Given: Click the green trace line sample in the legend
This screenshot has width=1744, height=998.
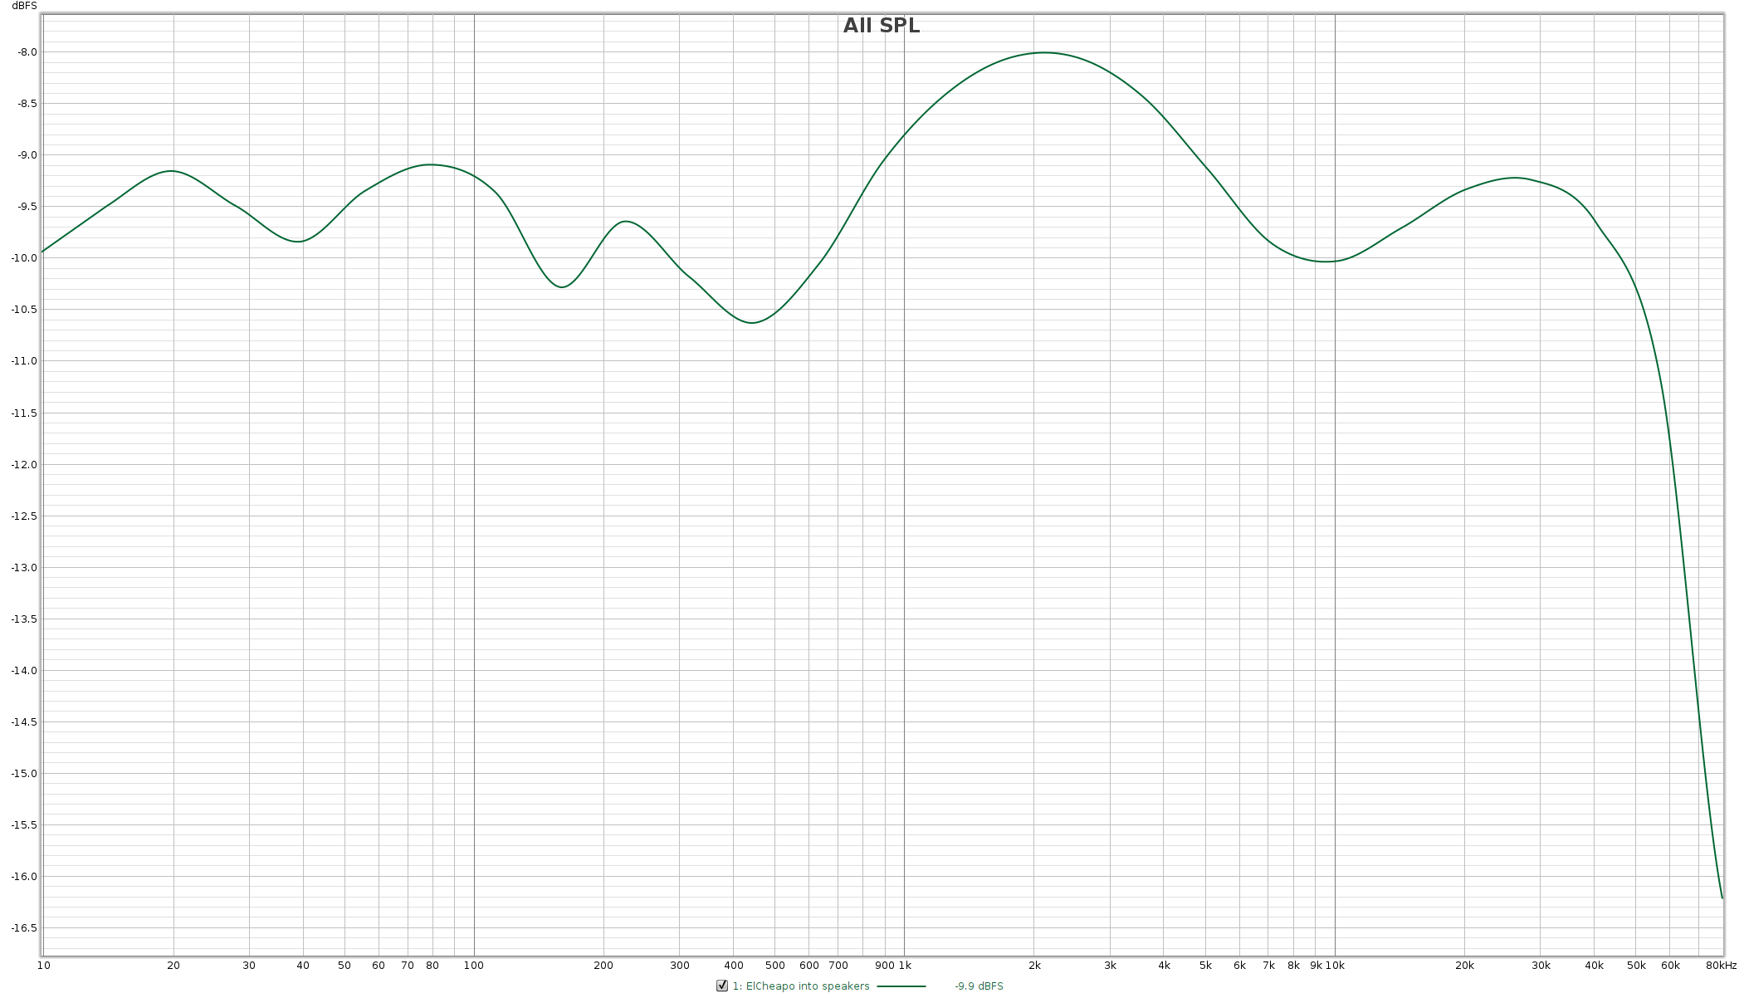Looking at the screenshot, I should click(x=901, y=986).
